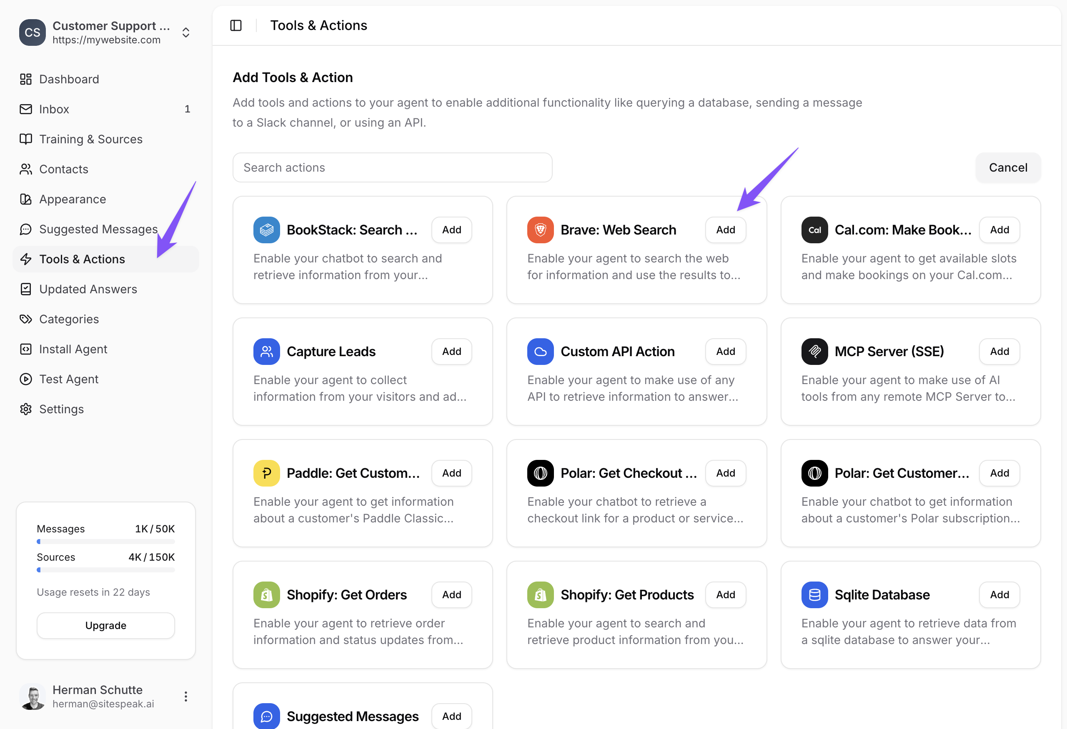
Task: Click the Upgrade plan button
Action: tap(105, 625)
